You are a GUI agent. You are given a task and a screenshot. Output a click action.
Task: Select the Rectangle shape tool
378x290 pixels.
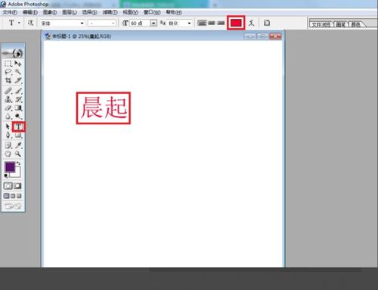18,136
